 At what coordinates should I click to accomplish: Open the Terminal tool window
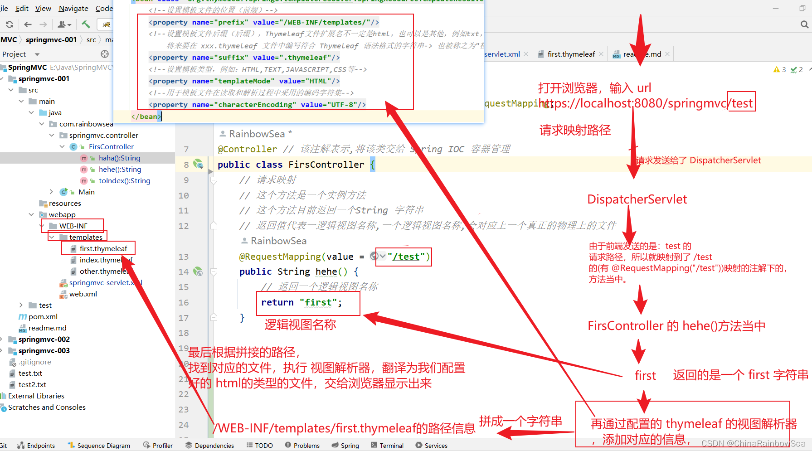point(387,446)
